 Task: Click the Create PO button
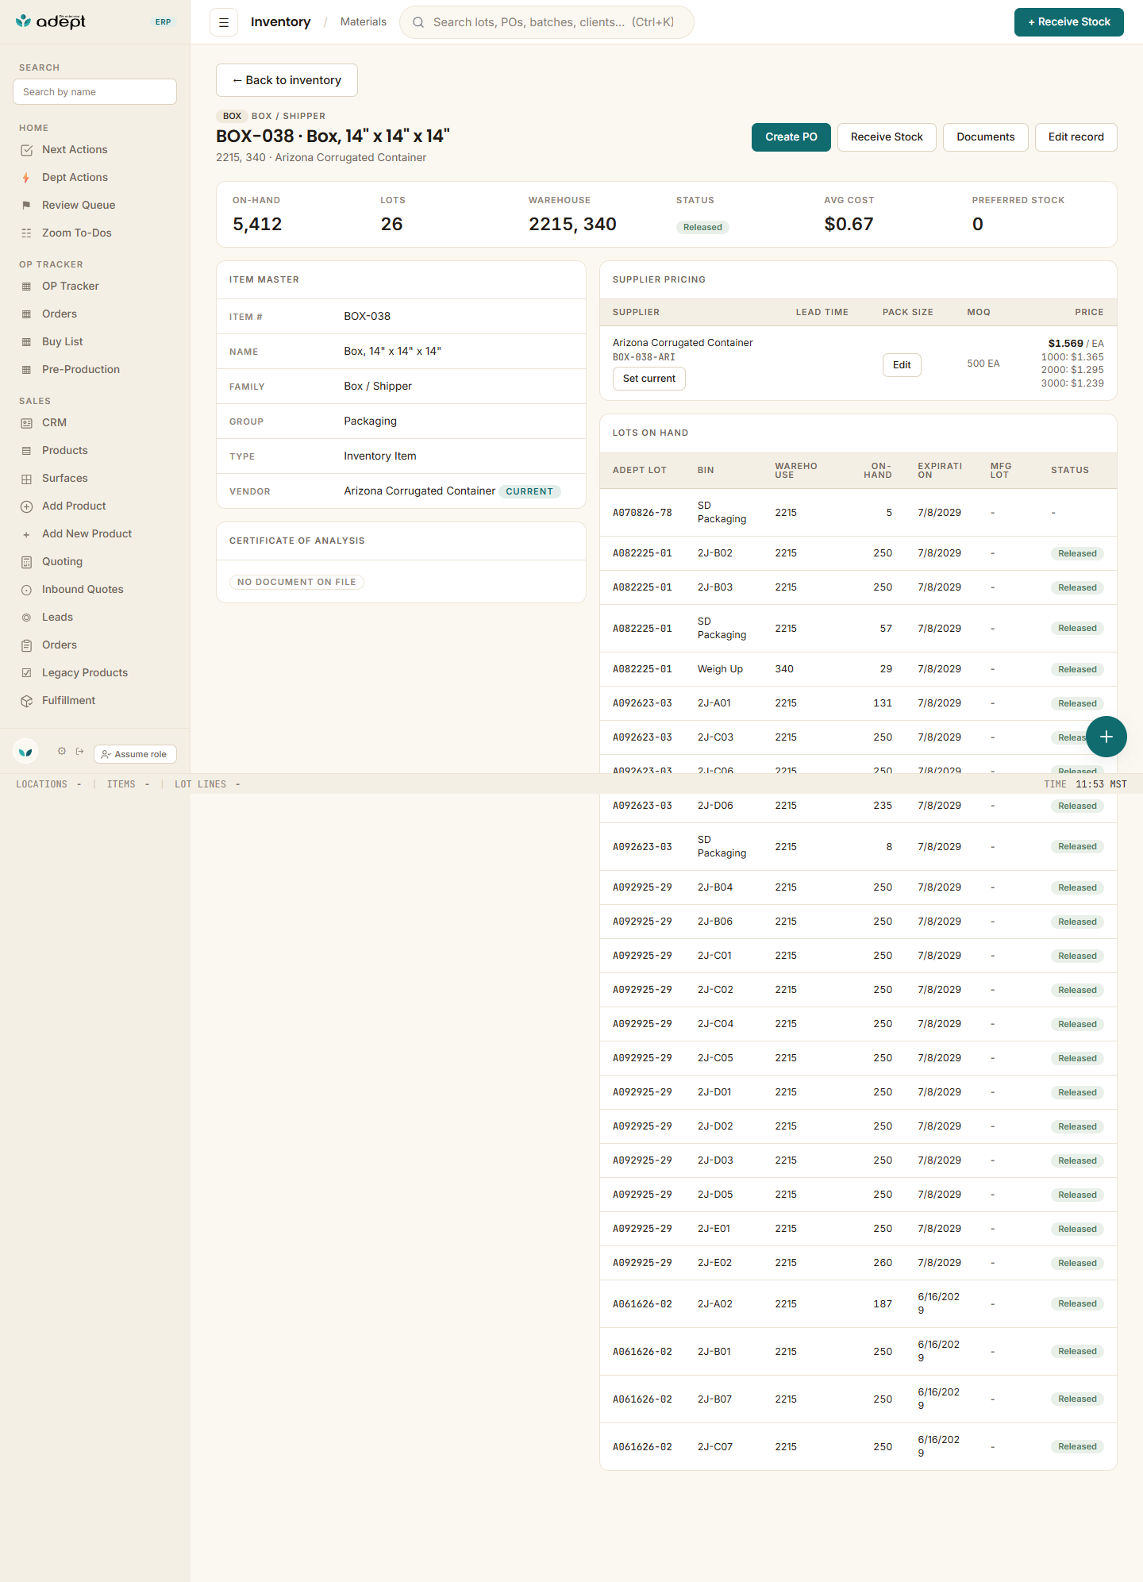[x=791, y=137]
